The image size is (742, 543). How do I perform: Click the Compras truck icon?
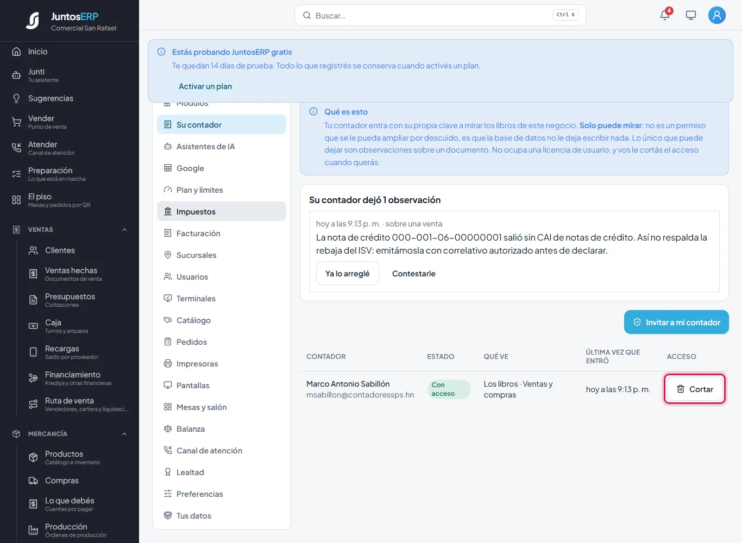(x=33, y=481)
